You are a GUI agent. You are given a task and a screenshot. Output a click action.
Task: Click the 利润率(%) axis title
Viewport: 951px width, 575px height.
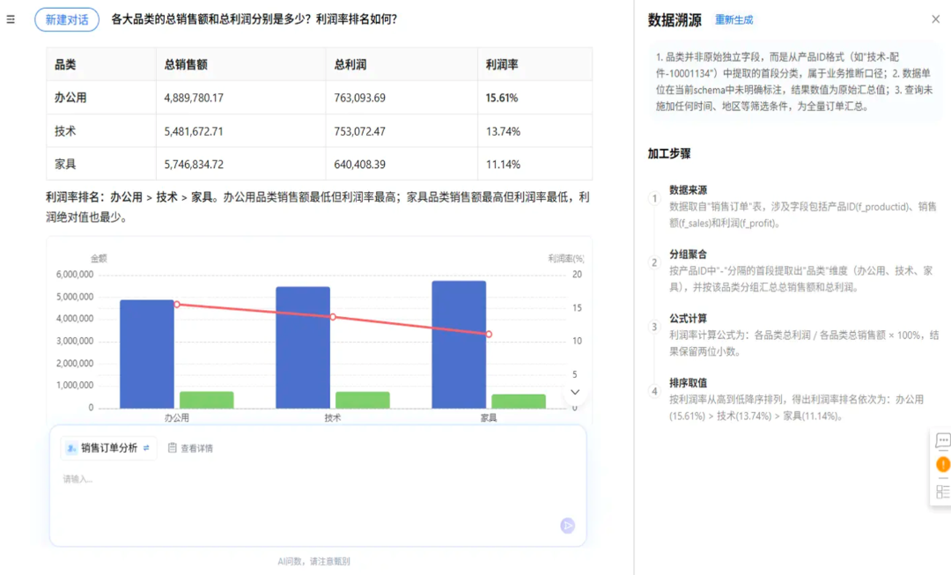point(566,258)
